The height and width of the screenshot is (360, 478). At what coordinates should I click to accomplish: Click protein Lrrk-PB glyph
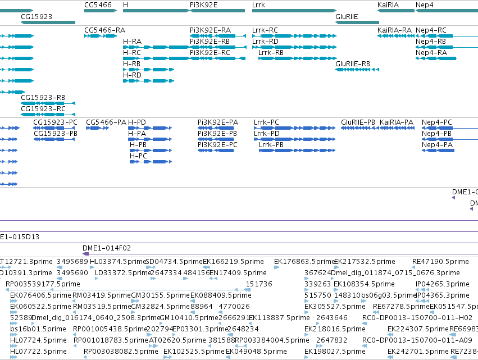(x=297, y=151)
